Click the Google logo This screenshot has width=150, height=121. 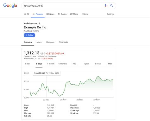click(10, 6)
